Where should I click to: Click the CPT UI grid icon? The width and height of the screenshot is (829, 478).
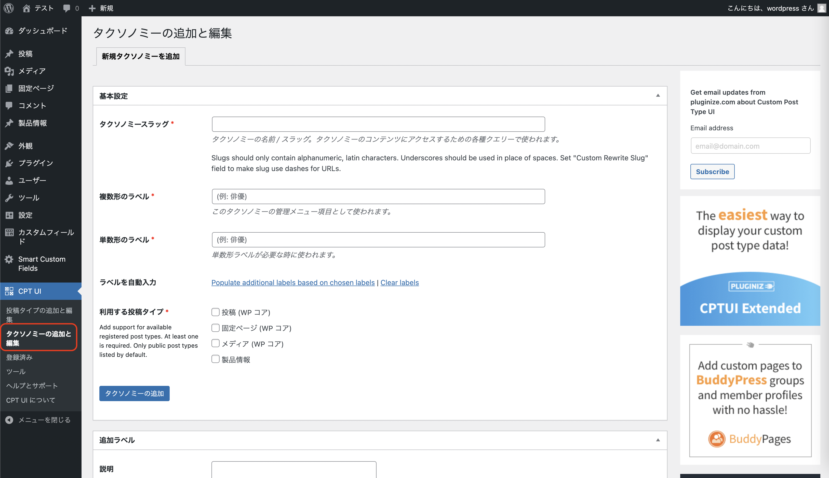point(9,291)
